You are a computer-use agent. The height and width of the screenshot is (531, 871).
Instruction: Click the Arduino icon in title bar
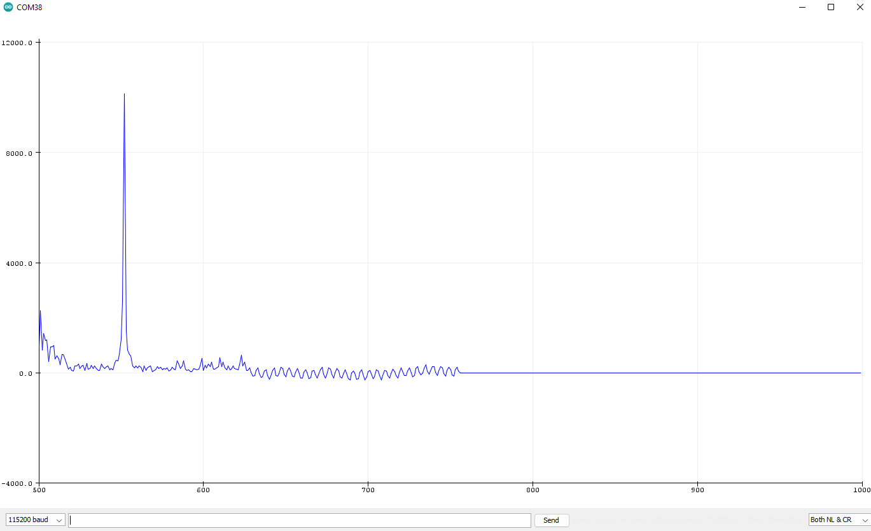[x=8, y=7]
